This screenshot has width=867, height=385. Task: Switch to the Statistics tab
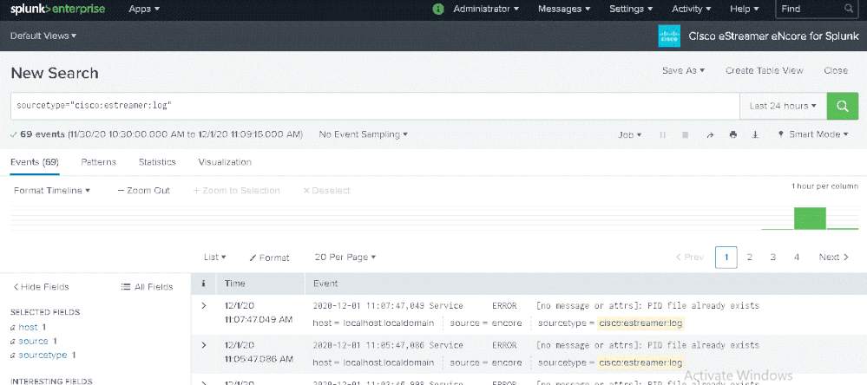(157, 162)
